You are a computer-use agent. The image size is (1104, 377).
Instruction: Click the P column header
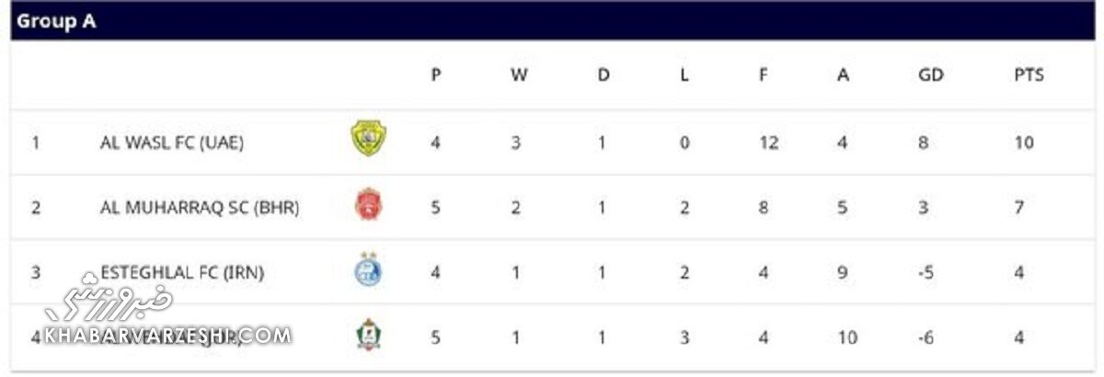click(x=436, y=75)
